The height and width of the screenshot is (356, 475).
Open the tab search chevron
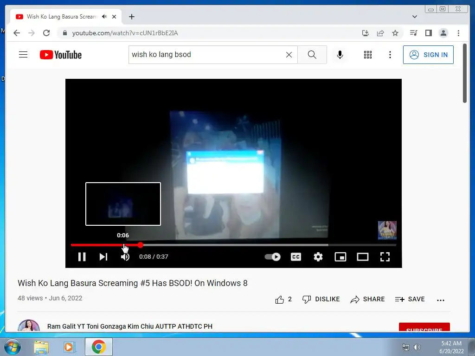[414, 17]
